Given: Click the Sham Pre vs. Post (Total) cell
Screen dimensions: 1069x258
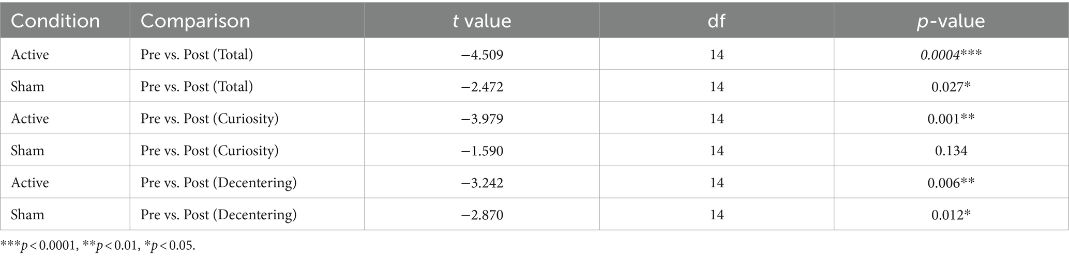Looking at the screenshot, I should 247,86.
